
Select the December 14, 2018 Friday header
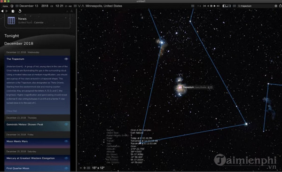pos(20,134)
